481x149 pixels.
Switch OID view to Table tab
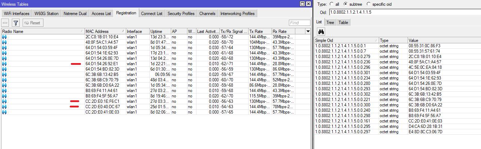[343, 22]
